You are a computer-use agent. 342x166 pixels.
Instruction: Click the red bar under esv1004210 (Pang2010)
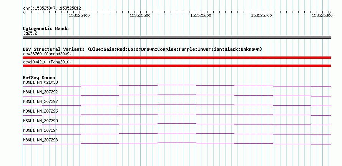177,66
